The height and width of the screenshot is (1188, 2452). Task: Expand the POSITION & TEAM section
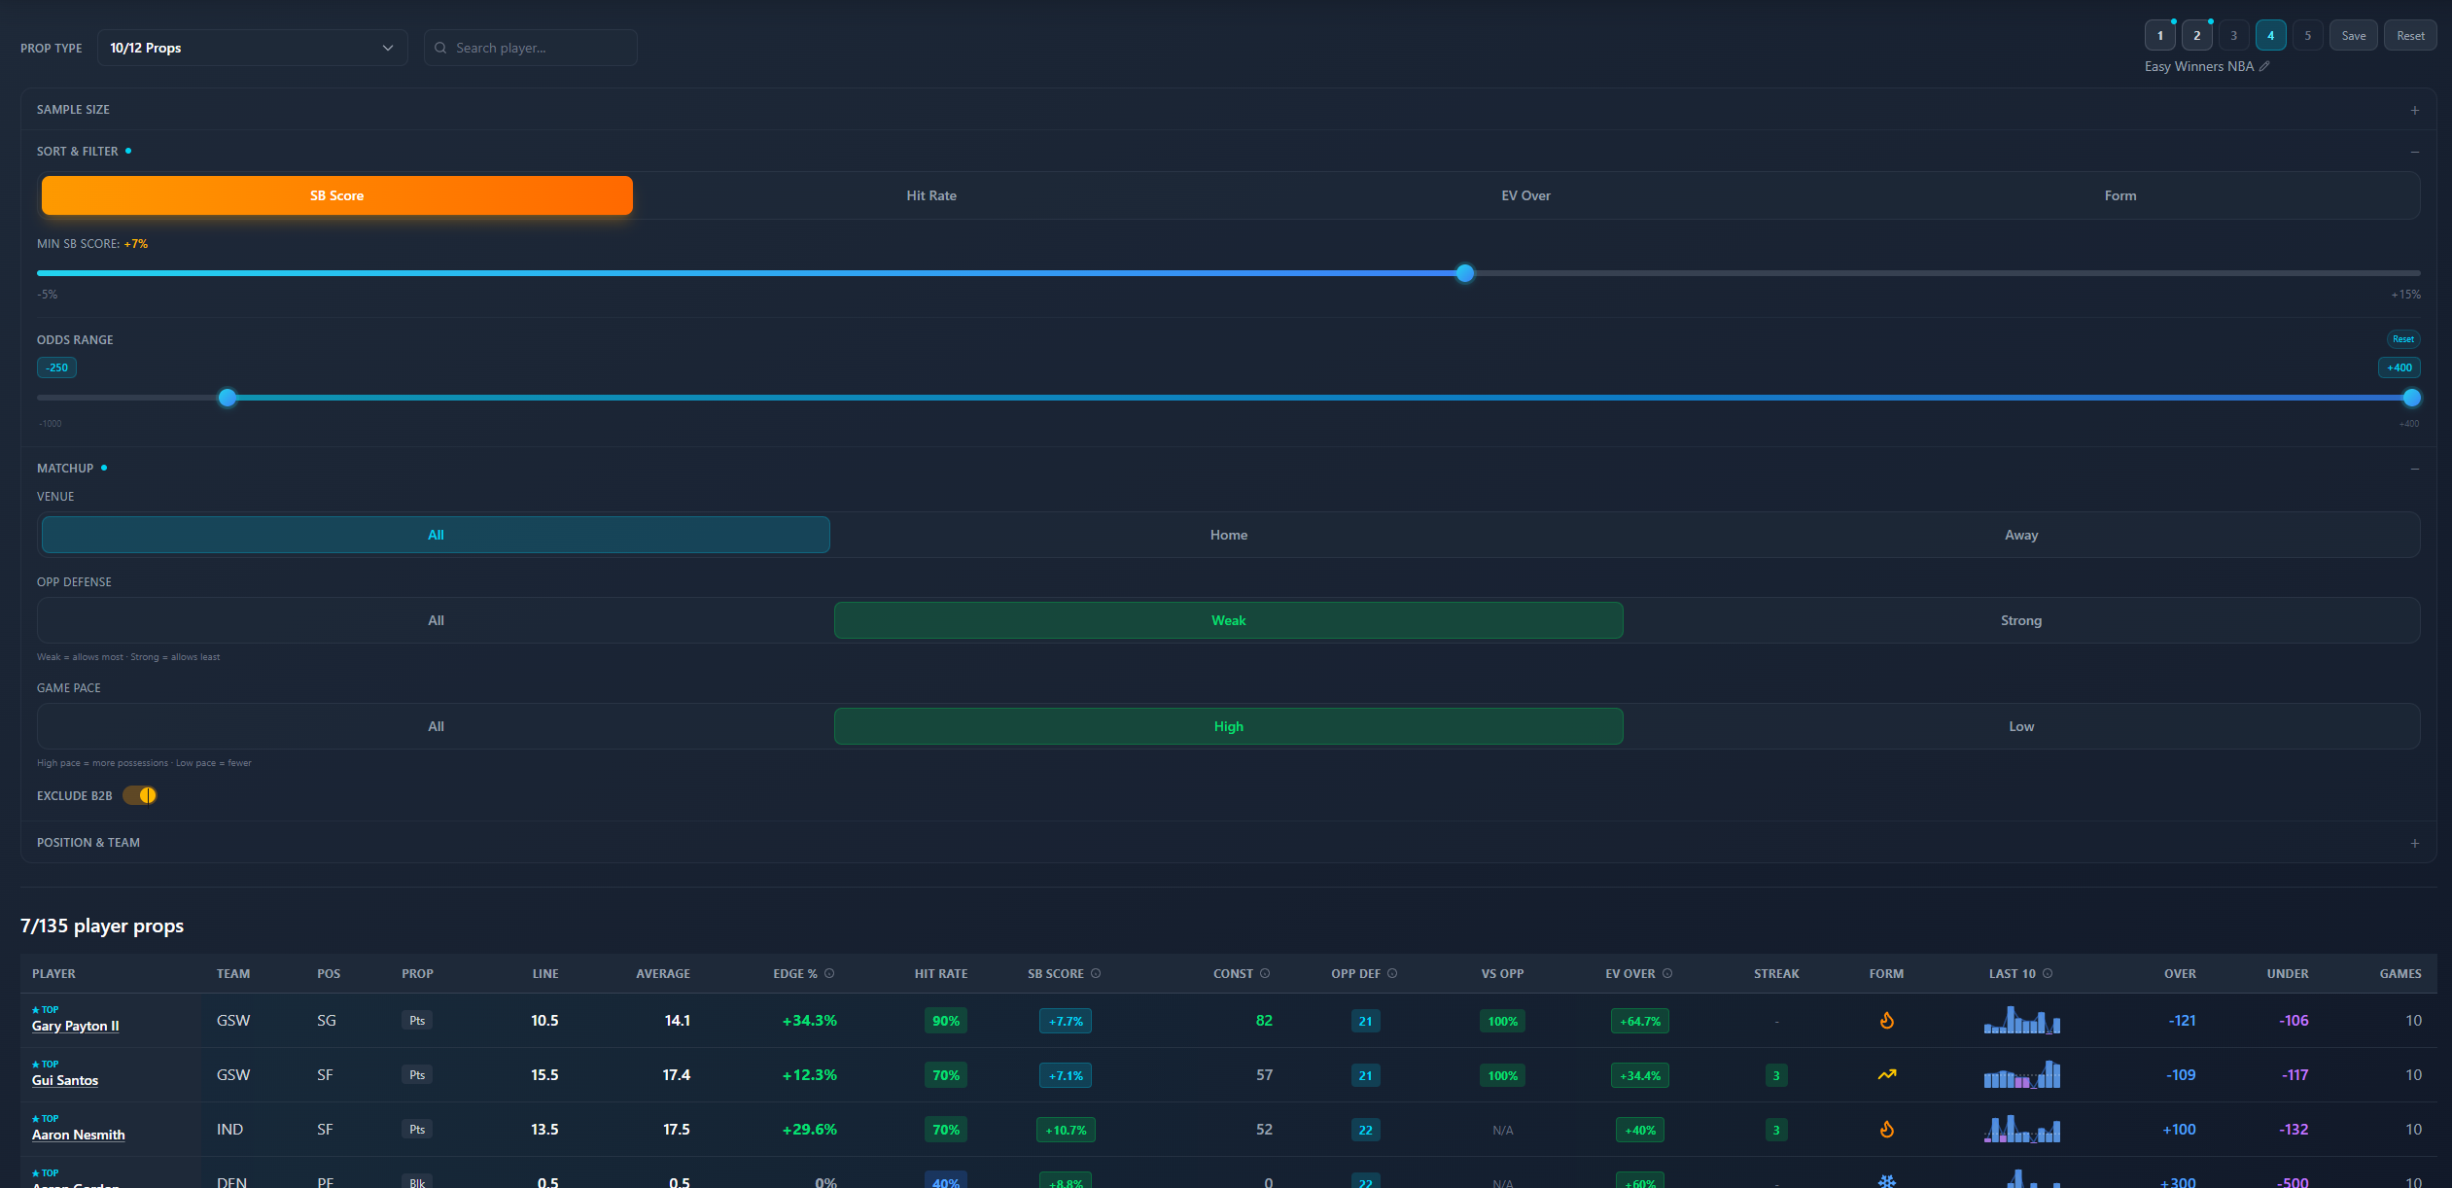(x=2415, y=842)
